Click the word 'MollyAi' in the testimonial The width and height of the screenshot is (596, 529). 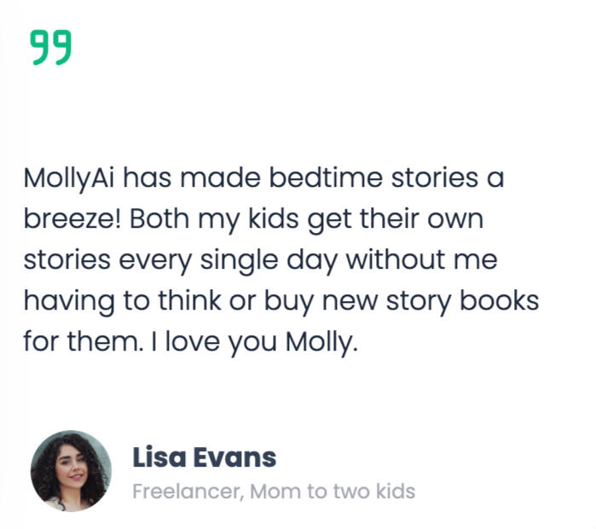(x=69, y=178)
